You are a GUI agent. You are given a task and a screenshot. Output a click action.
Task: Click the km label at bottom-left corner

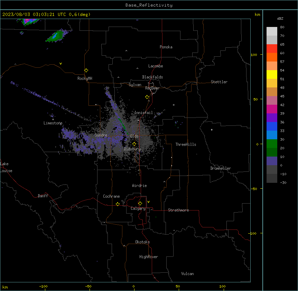(x=5, y=287)
